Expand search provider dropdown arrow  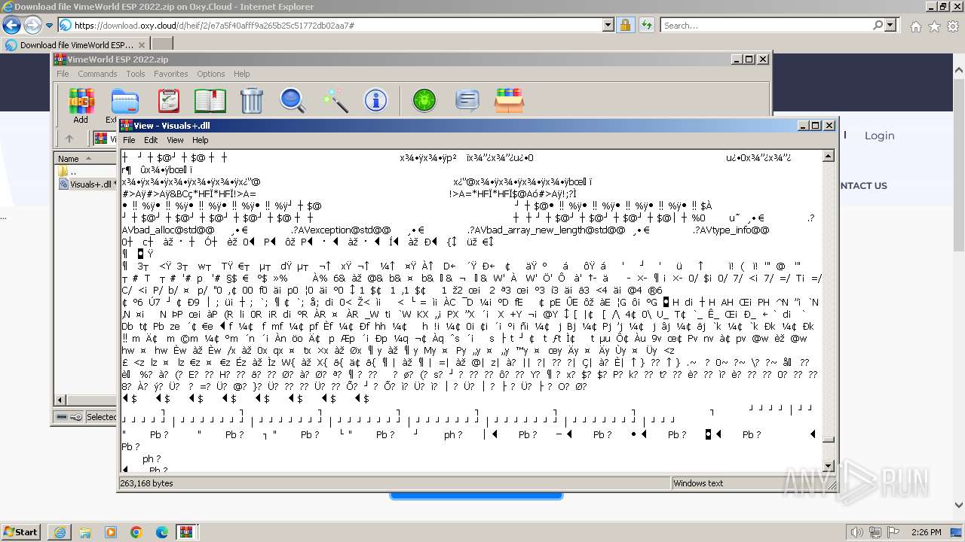click(x=890, y=25)
